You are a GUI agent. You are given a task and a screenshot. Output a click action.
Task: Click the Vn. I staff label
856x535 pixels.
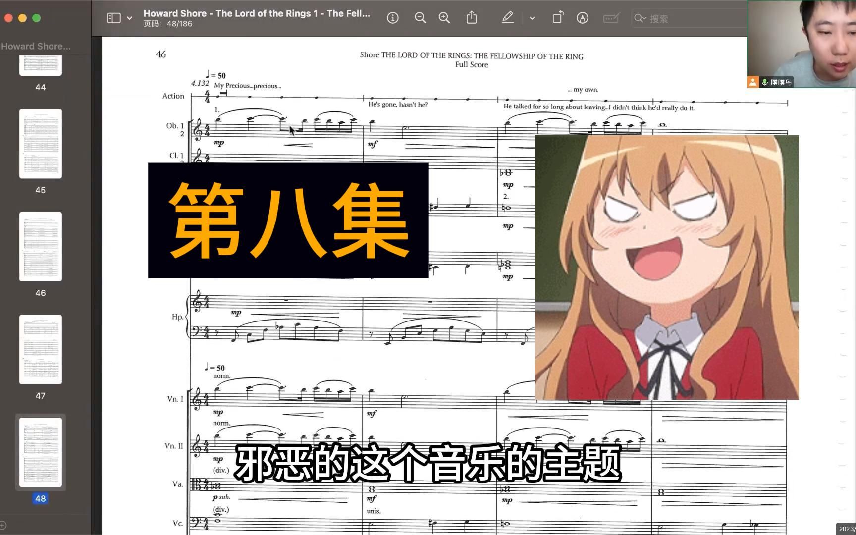tap(175, 399)
